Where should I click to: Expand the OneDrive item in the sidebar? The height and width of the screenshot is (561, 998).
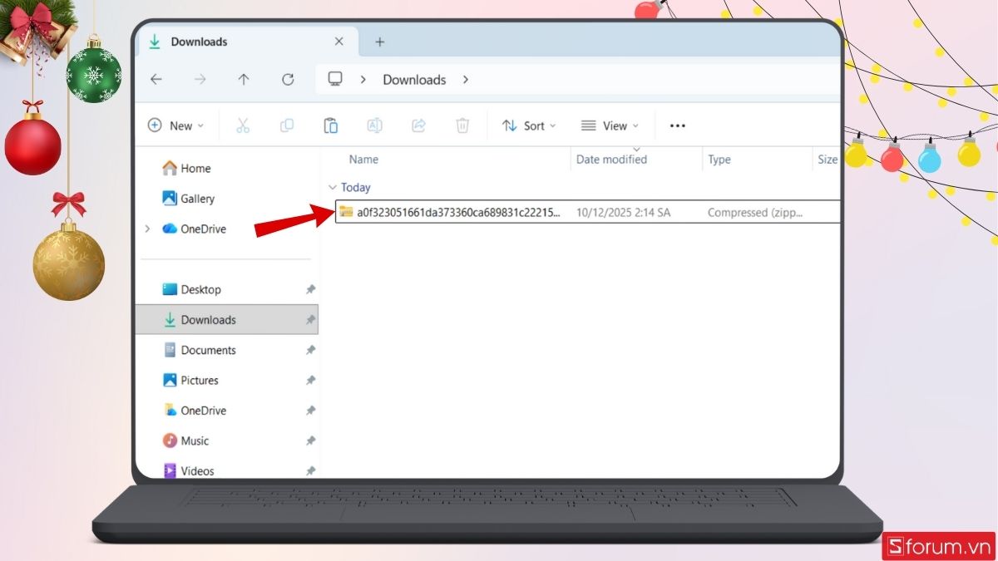(147, 229)
